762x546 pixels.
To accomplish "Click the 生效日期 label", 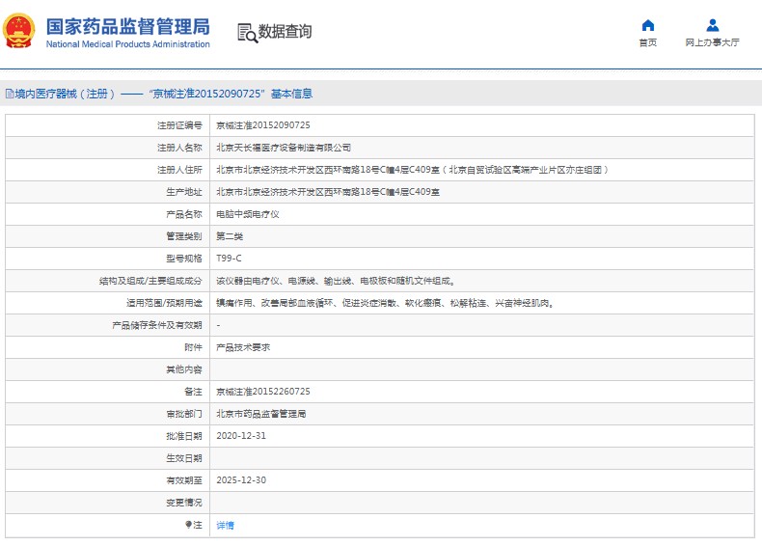I will click(x=183, y=458).
